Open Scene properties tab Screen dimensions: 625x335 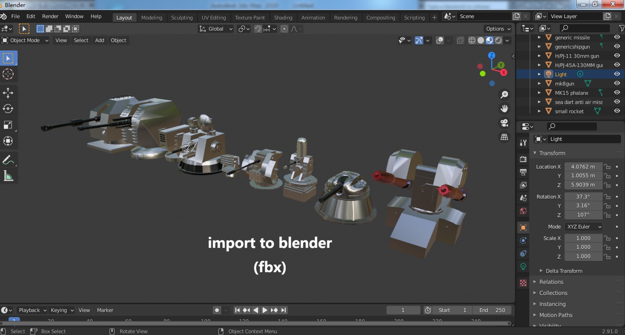[x=523, y=198]
